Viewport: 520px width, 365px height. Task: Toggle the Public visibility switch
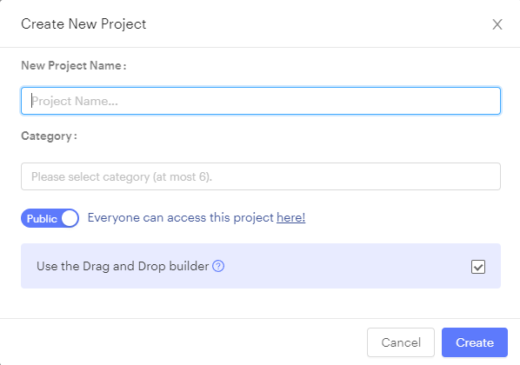[x=50, y=218]
